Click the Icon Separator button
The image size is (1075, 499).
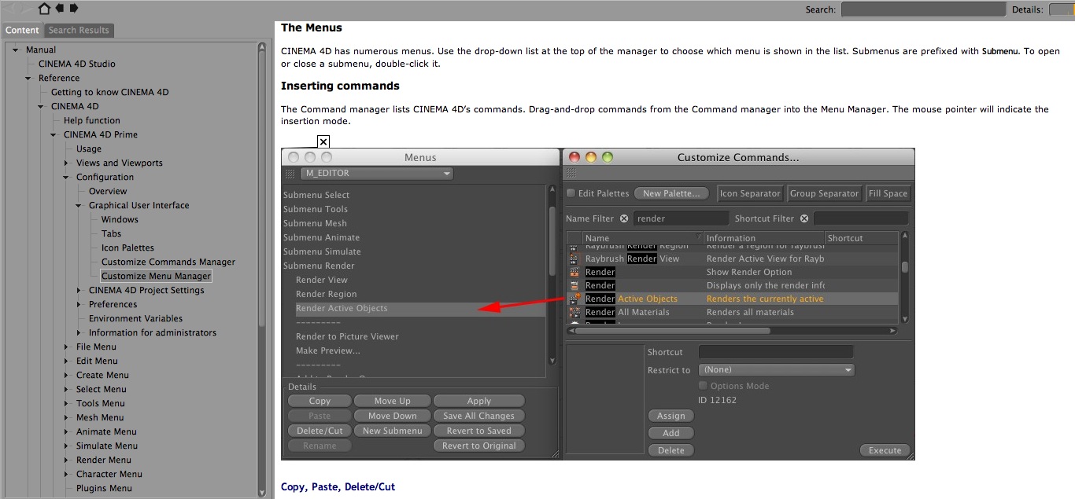pyautogui.click(x=750, y=193)
